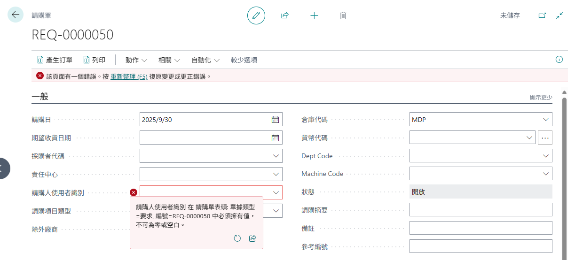Open the page in a new window
The image size is (583, 260).
tap(542, 15)
